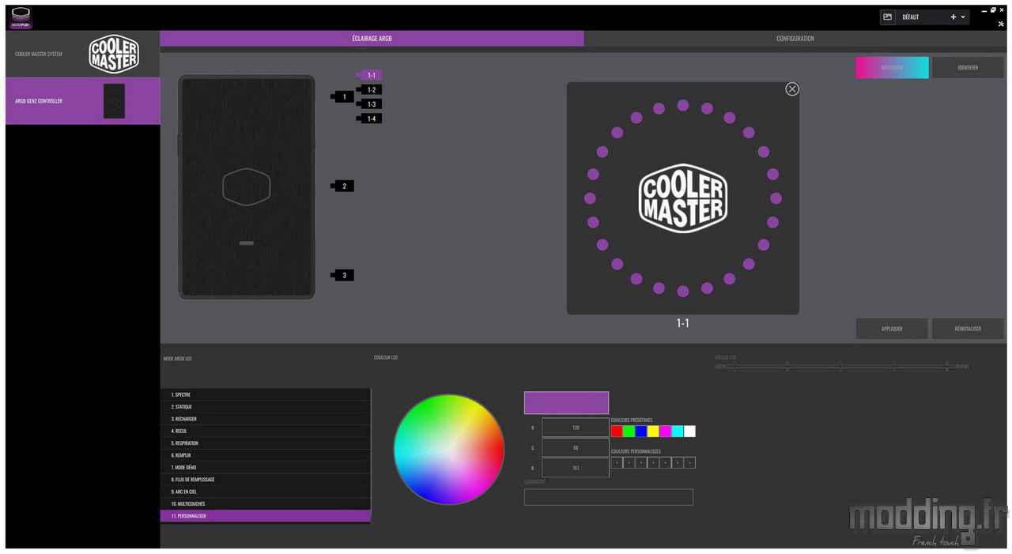Choose the 6. Remplir lighting mode

(266, 455)
